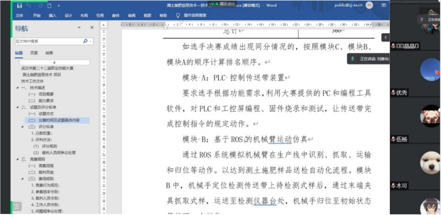Switch to the 页面 navigation tab
441x215 pixels.
34,53
